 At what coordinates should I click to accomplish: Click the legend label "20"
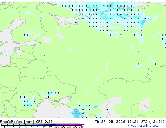[45, 127]
